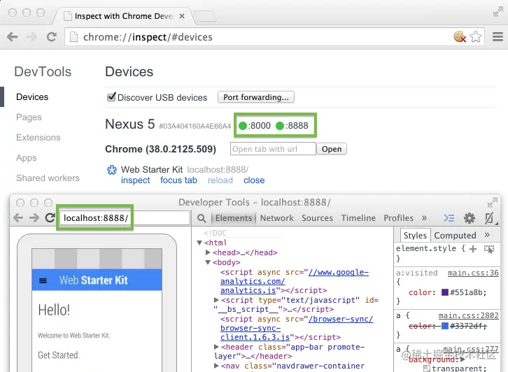
Task: Select Pages in the DevTools sidebar
Action: click(x=29, y=117)
